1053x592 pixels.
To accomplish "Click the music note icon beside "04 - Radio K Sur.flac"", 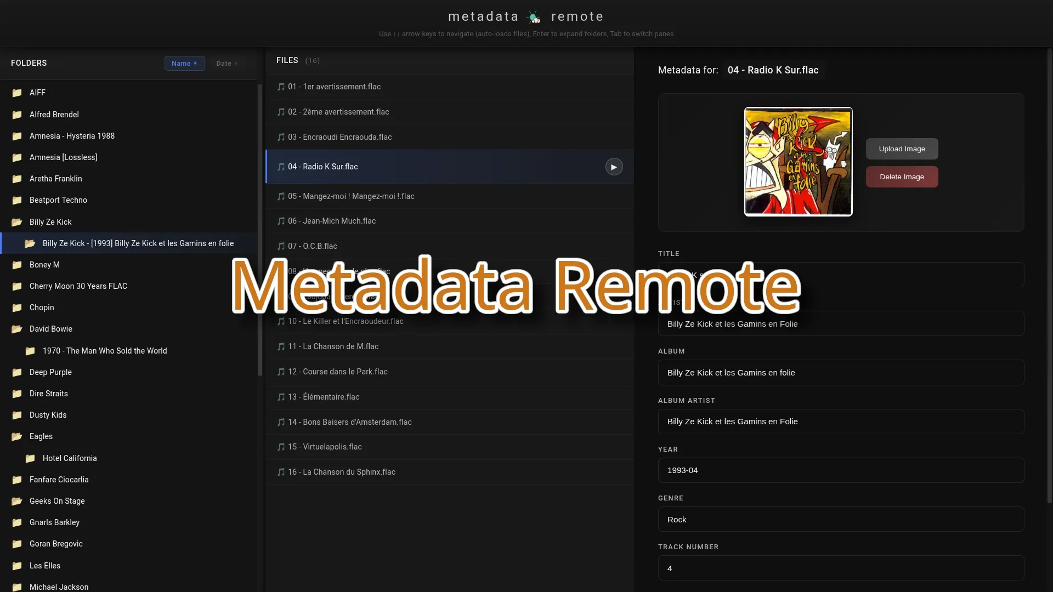I will [281, 167].
